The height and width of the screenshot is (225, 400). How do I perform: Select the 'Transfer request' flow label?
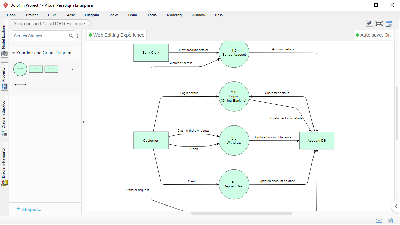[x=137, y=190]
